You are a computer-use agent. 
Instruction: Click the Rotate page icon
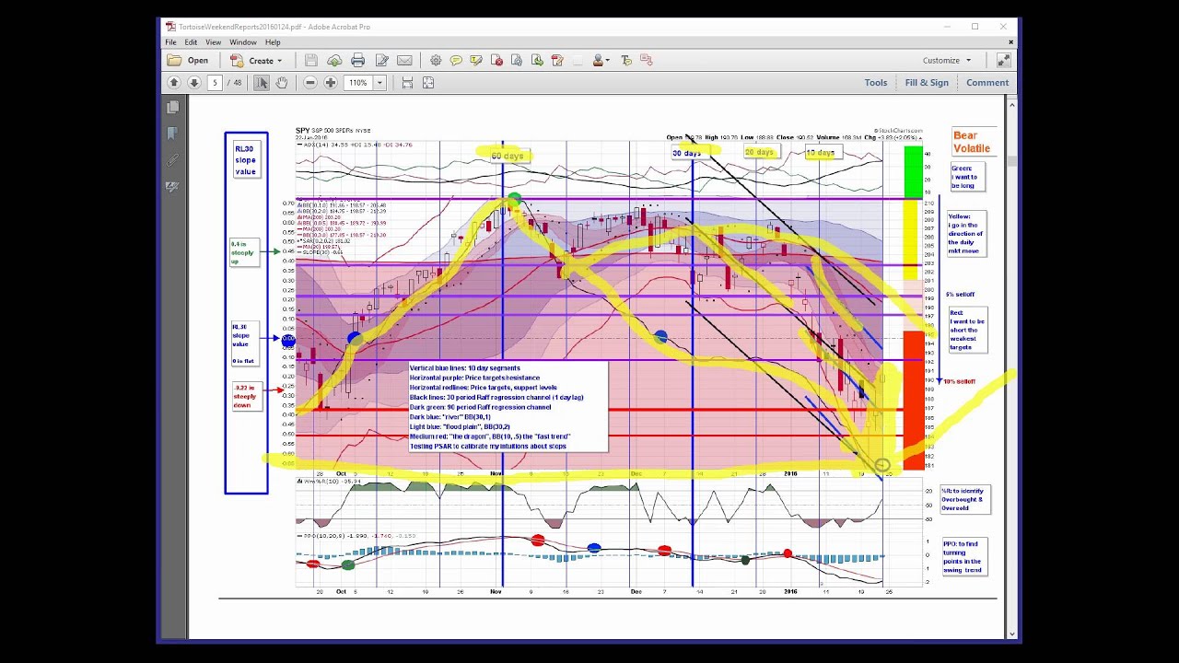click(517, 61)
